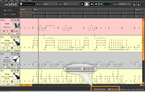The image size is (145, 92).
Task: Click measure number 10
Action: click(140, 16)
